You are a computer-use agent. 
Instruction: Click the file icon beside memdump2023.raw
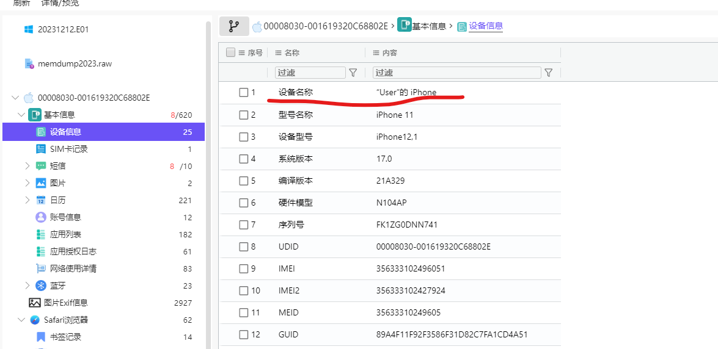(29, 63)
